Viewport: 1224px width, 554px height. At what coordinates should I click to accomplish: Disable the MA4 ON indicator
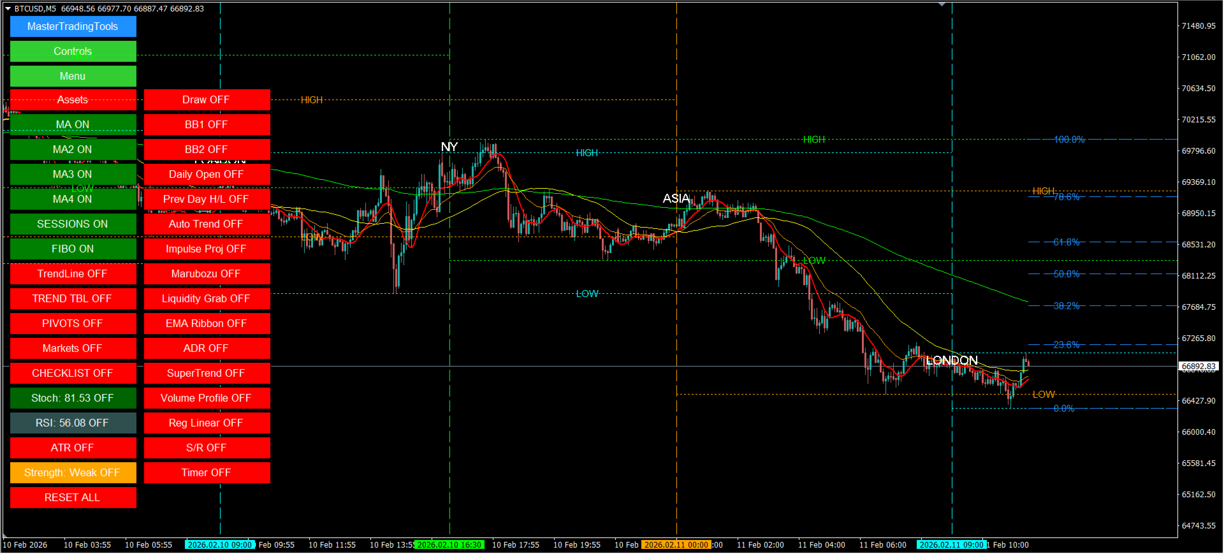(x=73, y=200)
